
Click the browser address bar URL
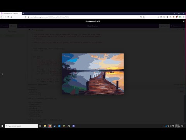click(49, 17)
